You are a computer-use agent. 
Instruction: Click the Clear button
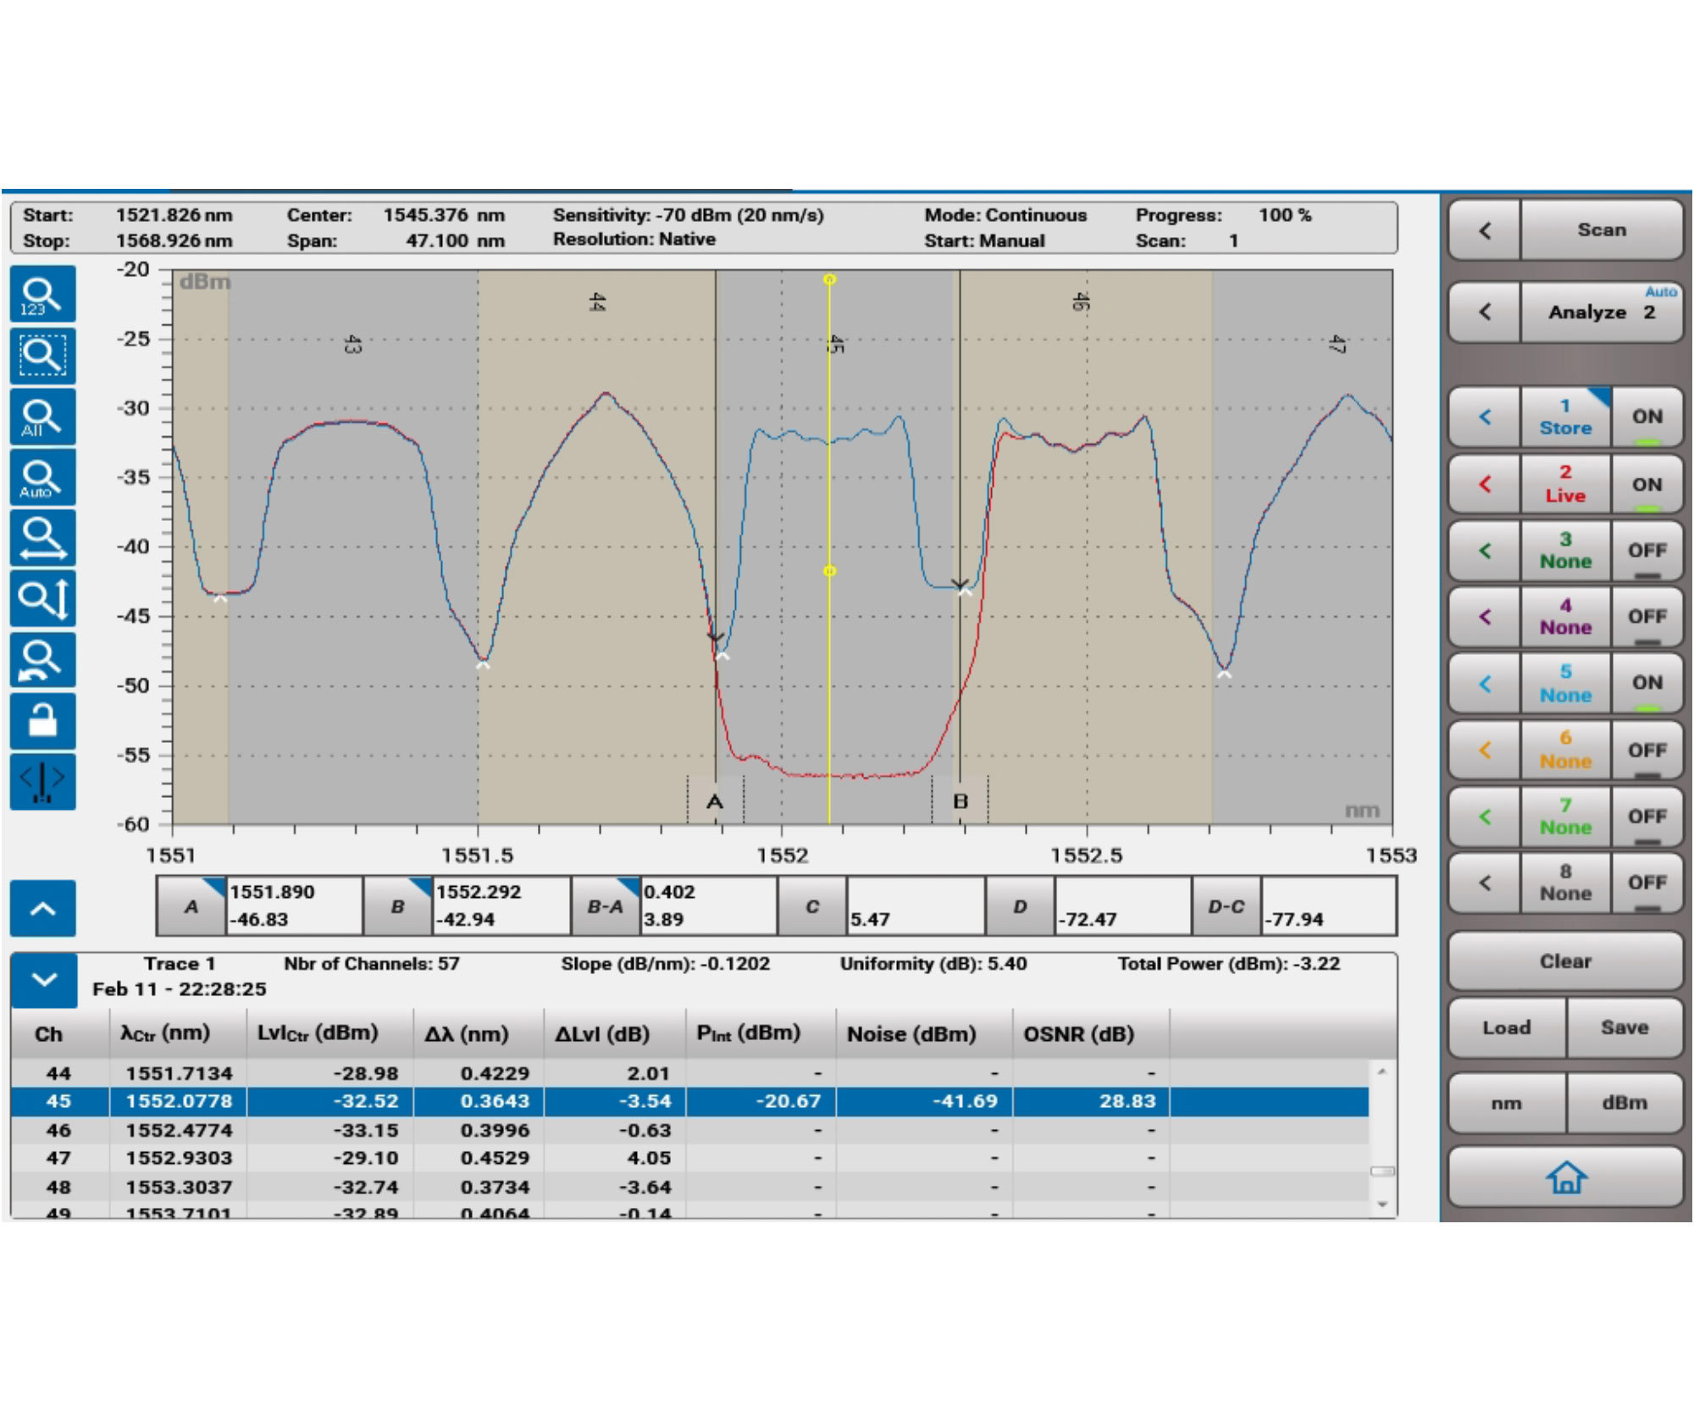coord(1565,961)
